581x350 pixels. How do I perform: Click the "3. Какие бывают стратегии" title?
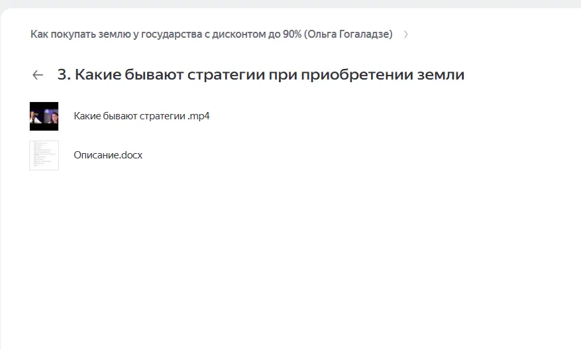point(260,75)
